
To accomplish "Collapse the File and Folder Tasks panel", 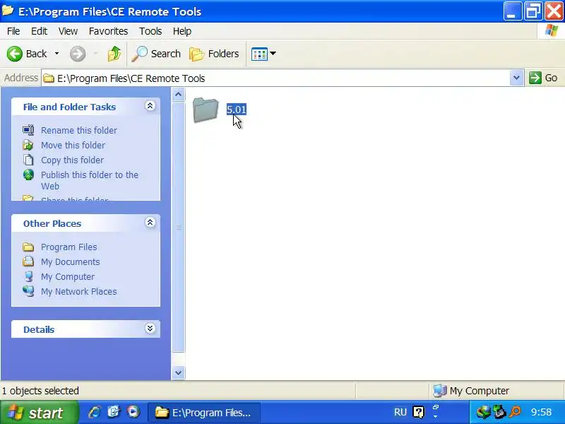I will pyautogui.click(x=150, y=105).
